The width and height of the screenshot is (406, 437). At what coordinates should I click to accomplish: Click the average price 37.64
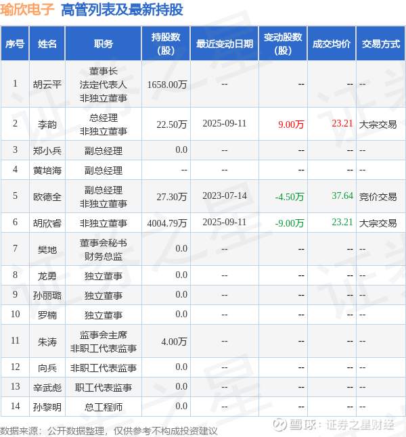342,195
